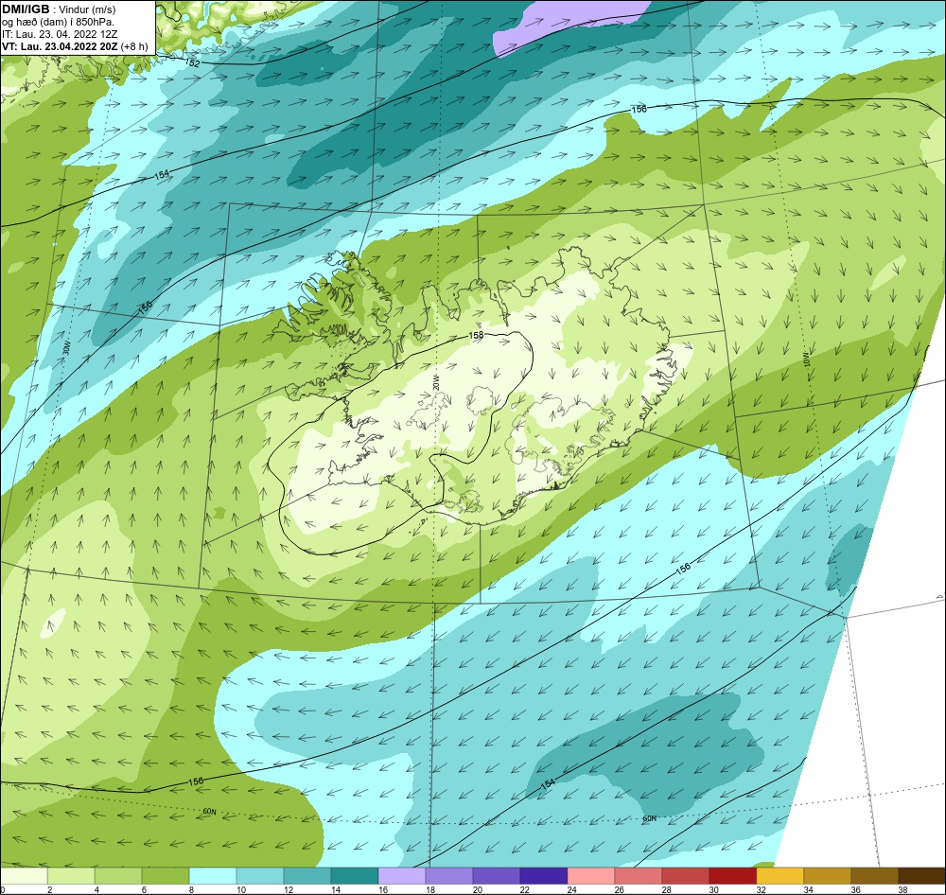Screen dimensions: 946x895
Task: Click the 32–34 m/s yellow legend swatch
Action: point(780,876)
